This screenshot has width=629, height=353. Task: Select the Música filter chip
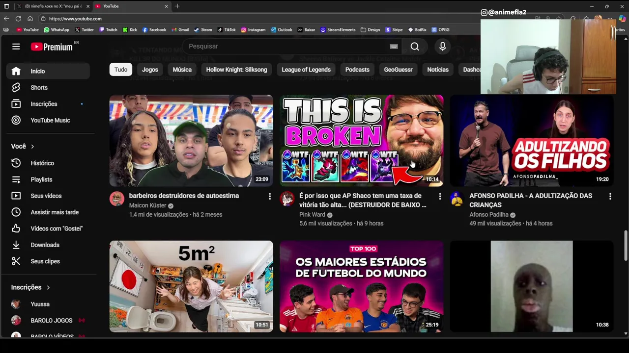click(x=182, y=70)
